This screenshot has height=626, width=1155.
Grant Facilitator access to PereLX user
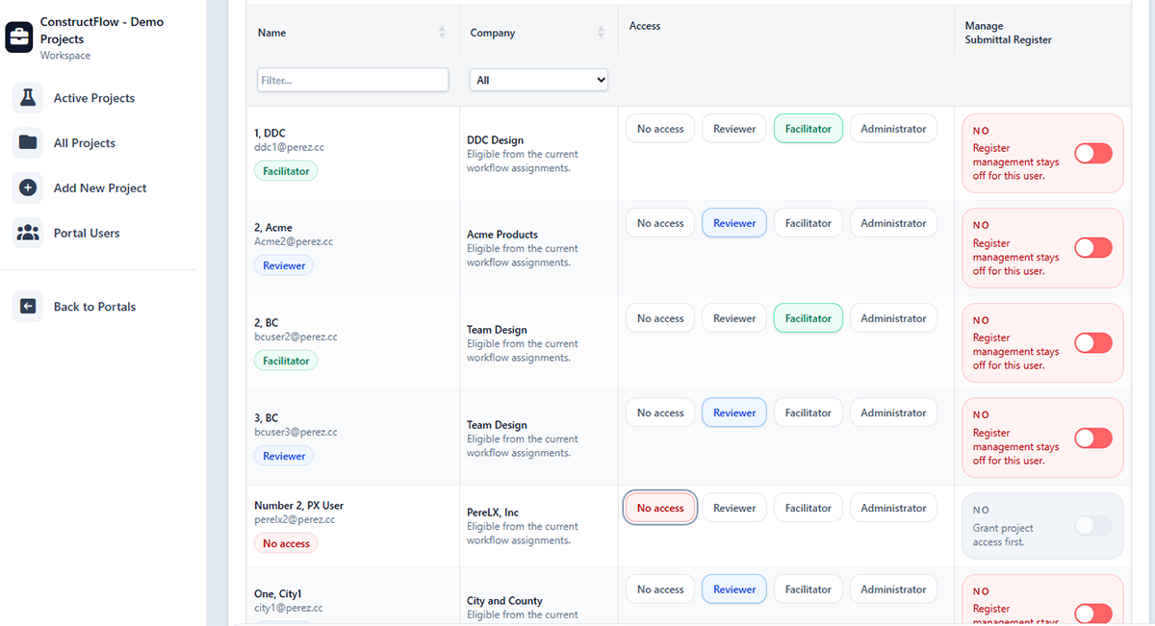tap(808, 508)
